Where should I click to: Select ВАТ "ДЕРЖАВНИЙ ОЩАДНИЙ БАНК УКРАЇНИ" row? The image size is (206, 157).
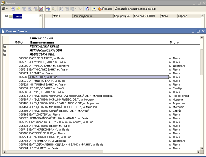(105, 144)
